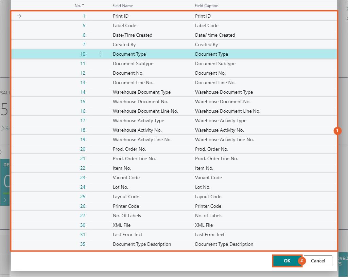Image resolution: width=348 pixels, height=277 pixels.
Task: Click field number 30 for XML File
Action: [x=83, y=225]
